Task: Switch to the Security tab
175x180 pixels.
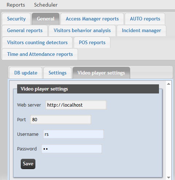Action: pos(16,19)
